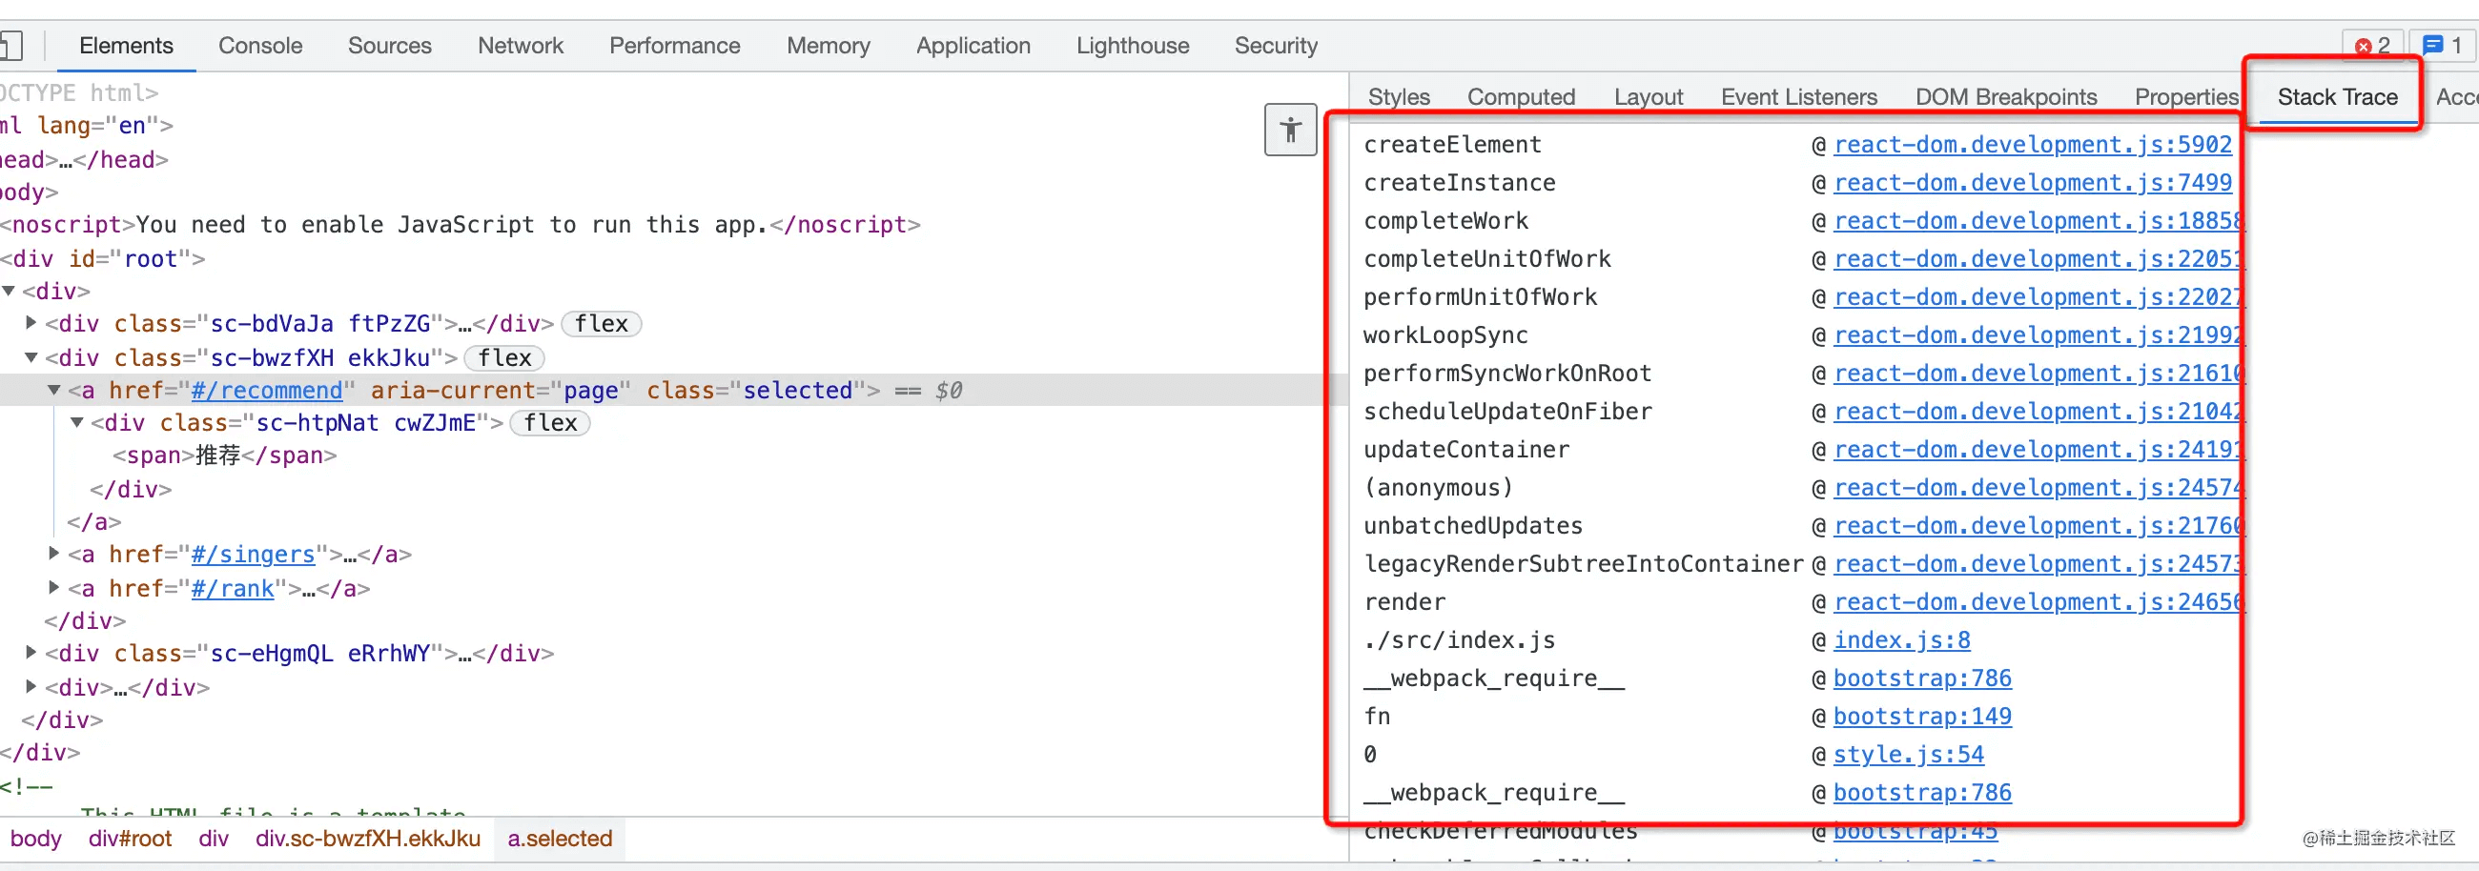Switch to the Lighthouse tab
Viewport: 2479px width, 871px height.
pos(1133,45)
